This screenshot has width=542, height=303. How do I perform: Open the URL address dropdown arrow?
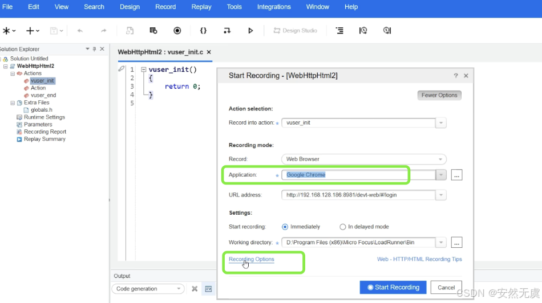(440, 195)
